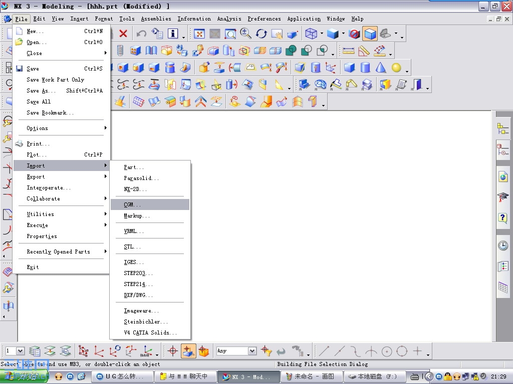This screenshot has width=513, height=384.
Task: Click the Pan hand icon
Action: tap(277, 33)
